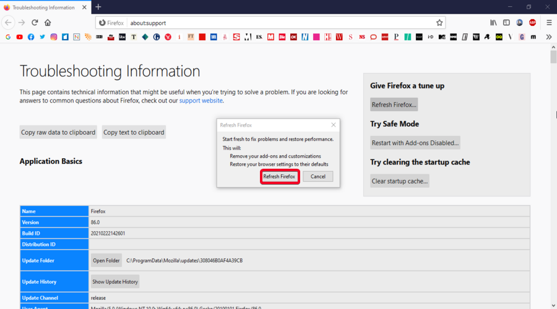Screen dimensions: 557x309
Task: Open the Adblock Plus extension icon
Action: click(x=532, y=23)
